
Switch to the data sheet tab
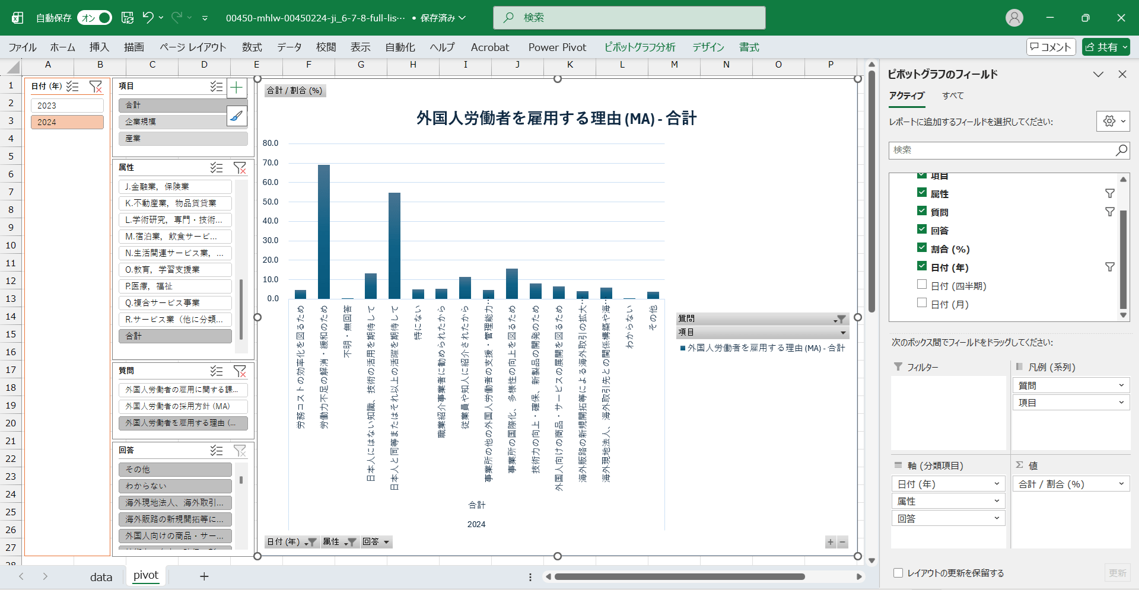pos(101,577)
